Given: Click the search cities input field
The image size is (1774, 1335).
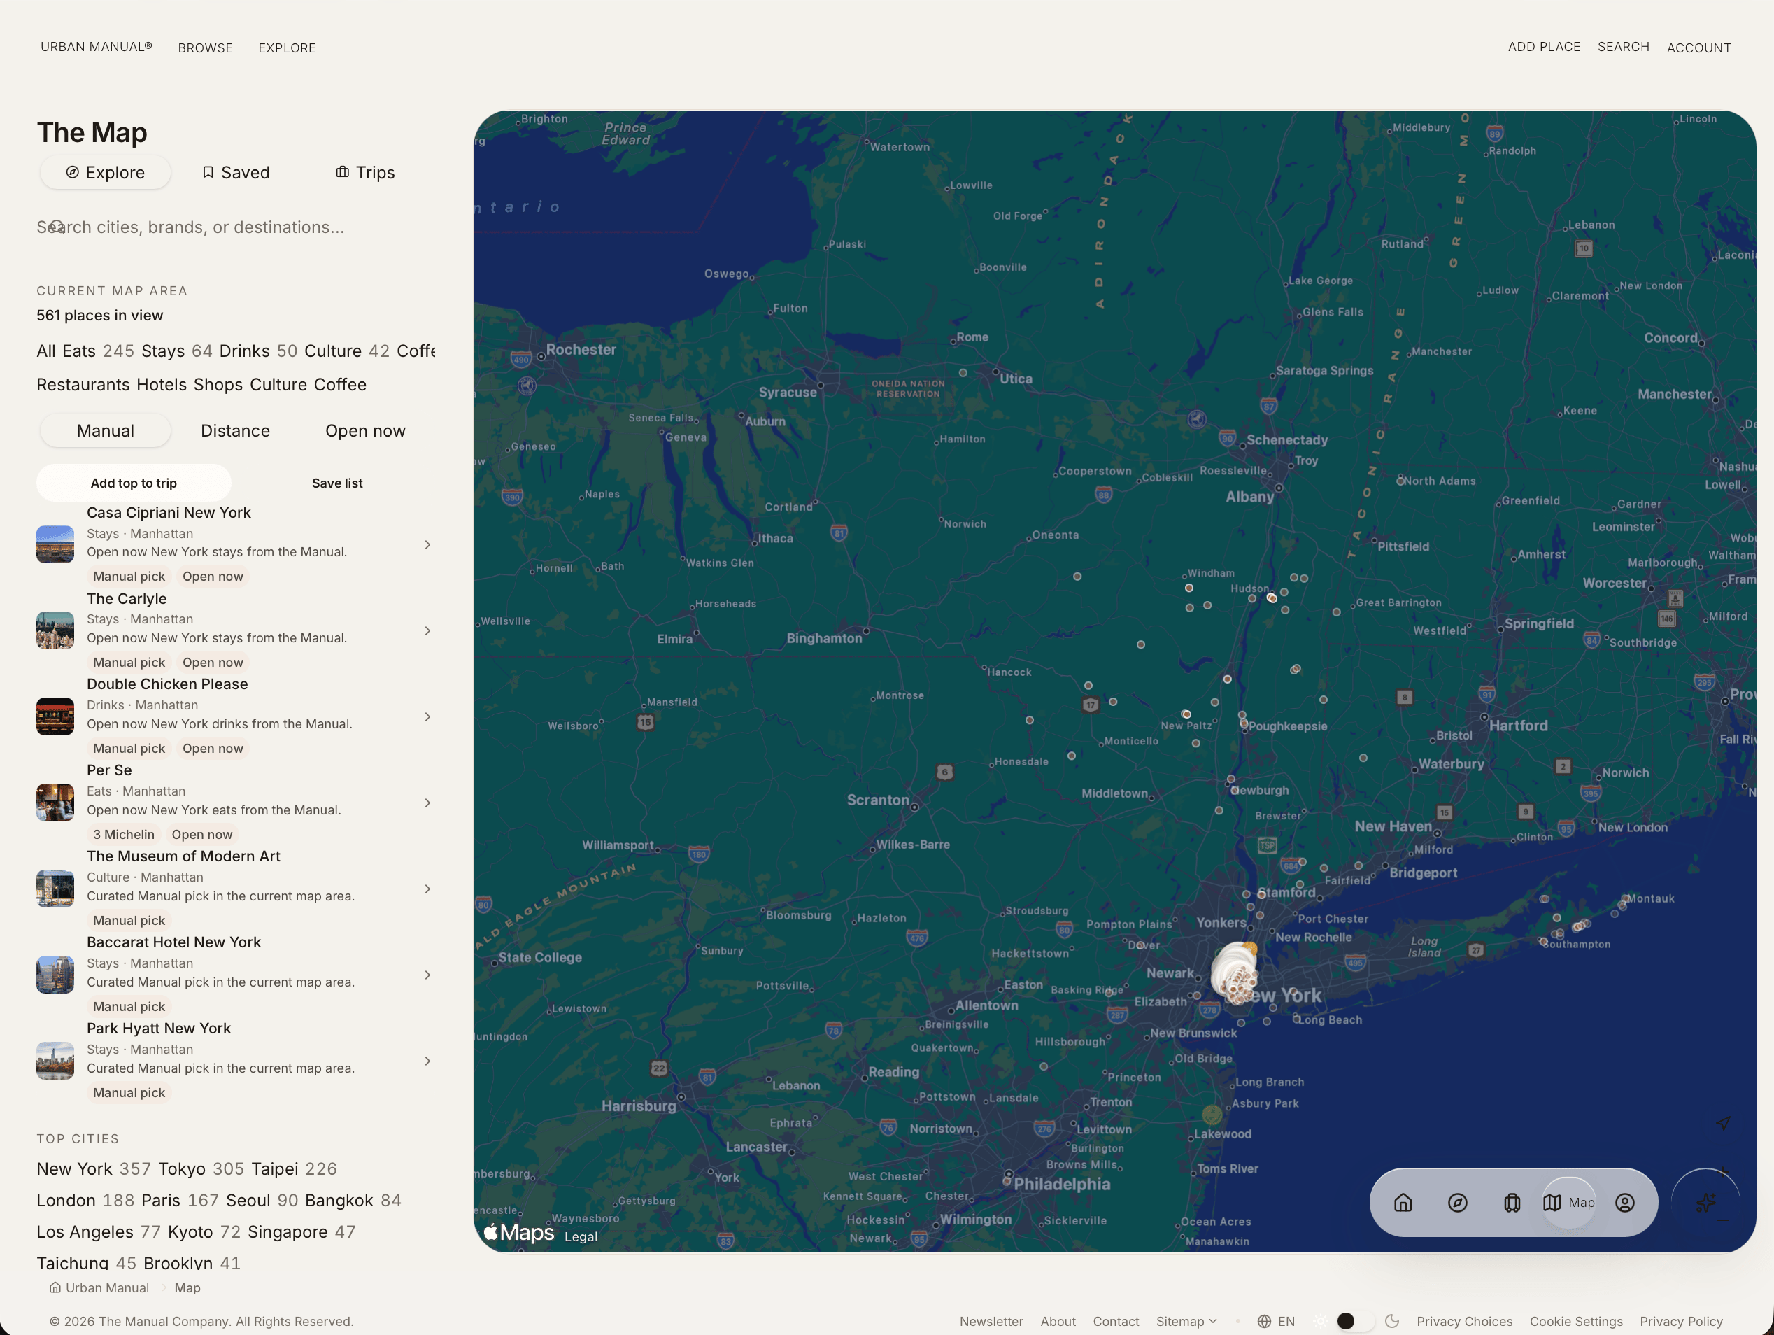Looking at the screenshot, I should coord(236,227).
